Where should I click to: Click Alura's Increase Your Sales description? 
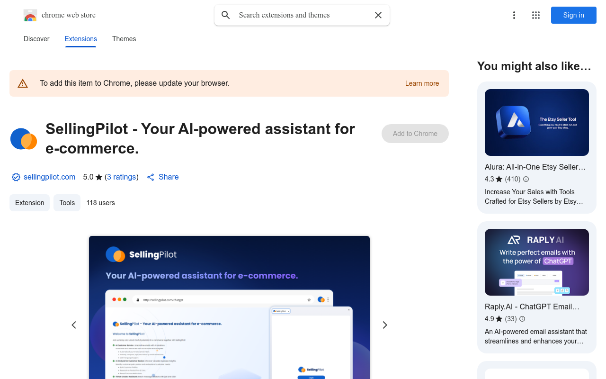coord(534,197)
